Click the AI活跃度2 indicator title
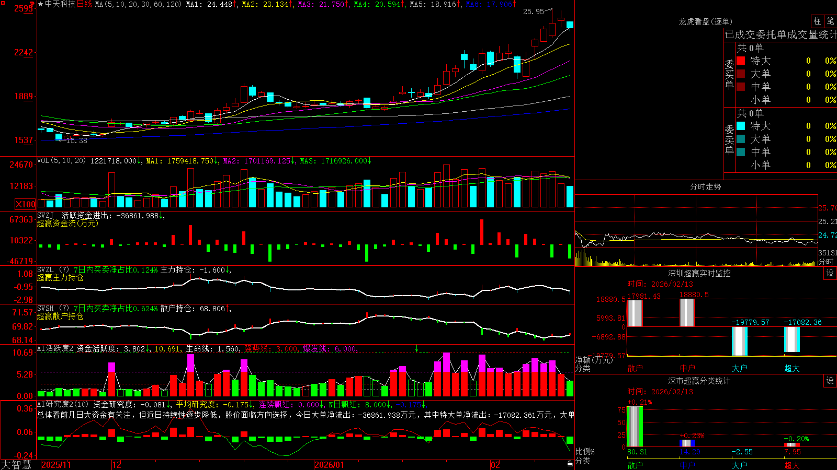 click(x=55, y=348)
